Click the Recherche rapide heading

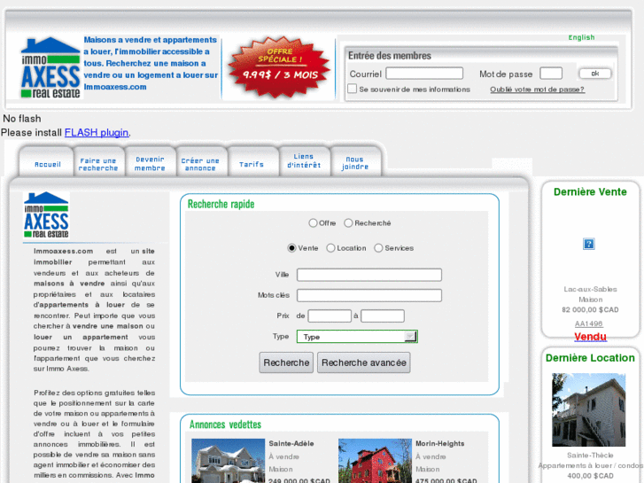coord(221,204)
